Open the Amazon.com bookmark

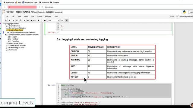9,2
